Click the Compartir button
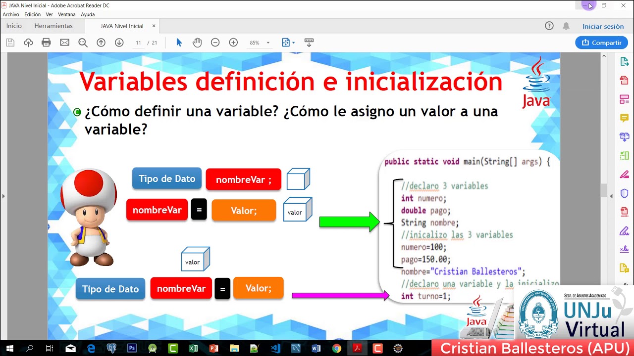This screenshot has width=634, height=356. tap(601, 43)
